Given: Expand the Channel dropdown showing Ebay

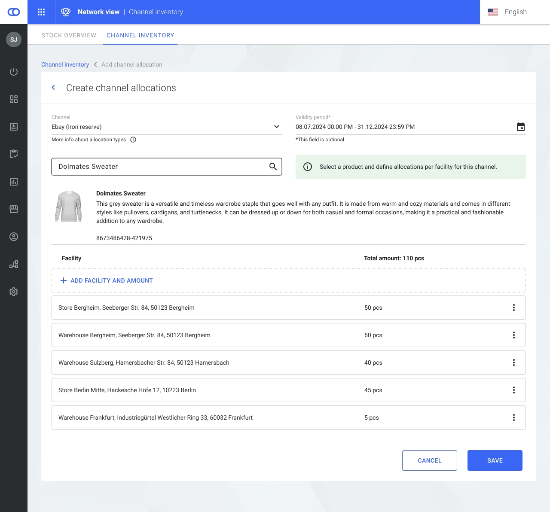Looking at the screenshot, I should tap(276, 127).
